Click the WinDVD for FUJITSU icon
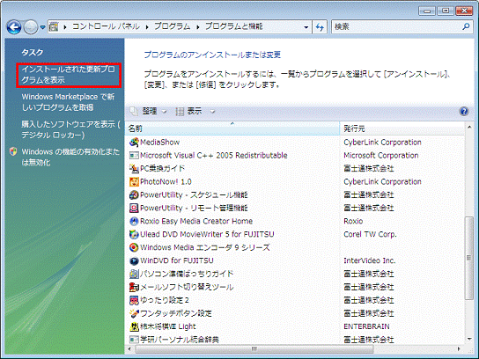This screenshot has width=479, height=359. coord(134,260)
